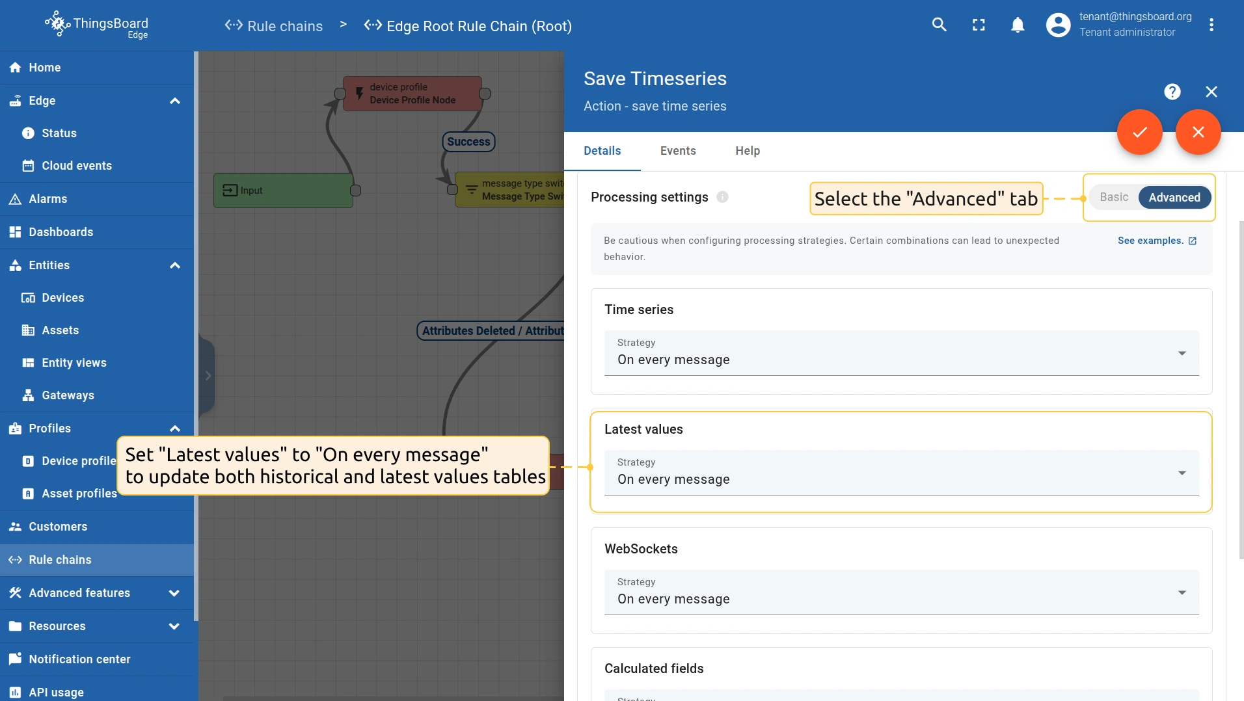Switch to the Events tab
The image size is (1244, 701).
(678, 151)
